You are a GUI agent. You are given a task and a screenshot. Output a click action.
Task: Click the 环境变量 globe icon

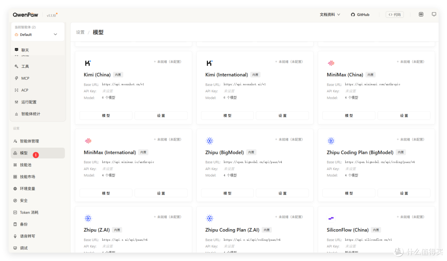point(15,189)
